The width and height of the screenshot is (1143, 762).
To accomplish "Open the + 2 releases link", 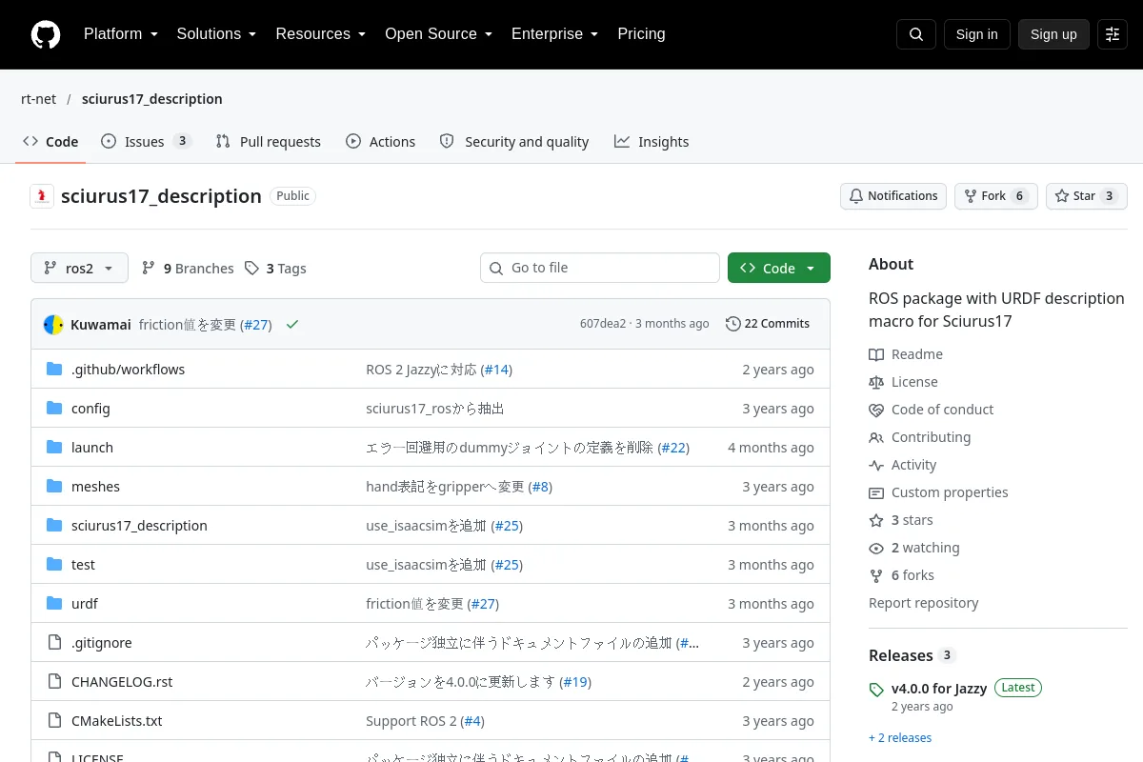I will [x=900, y=738].
